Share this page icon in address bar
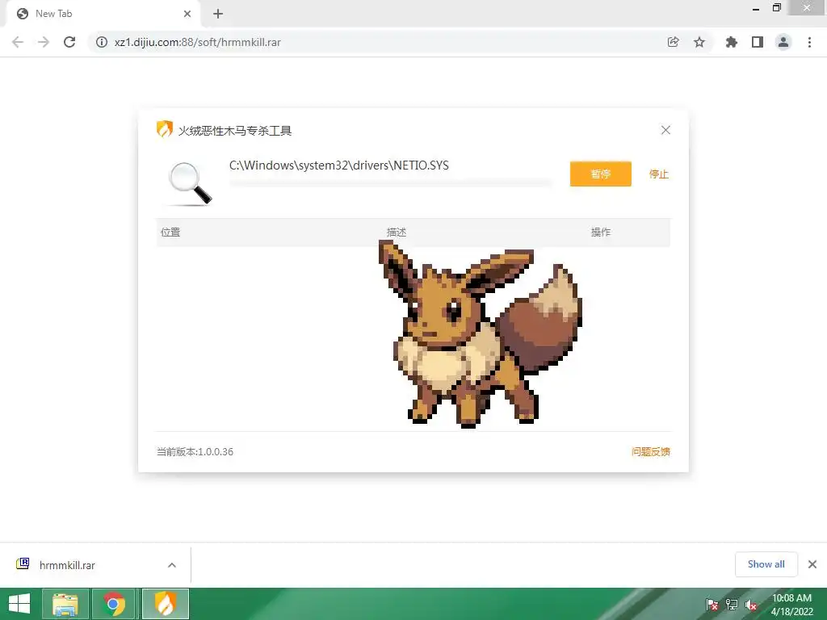 coord(673,42)
